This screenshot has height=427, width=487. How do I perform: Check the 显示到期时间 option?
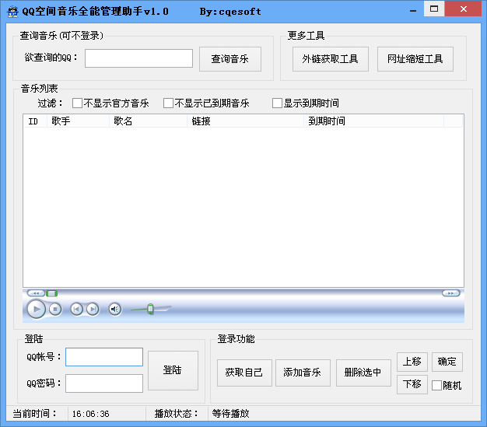point(277,103)
